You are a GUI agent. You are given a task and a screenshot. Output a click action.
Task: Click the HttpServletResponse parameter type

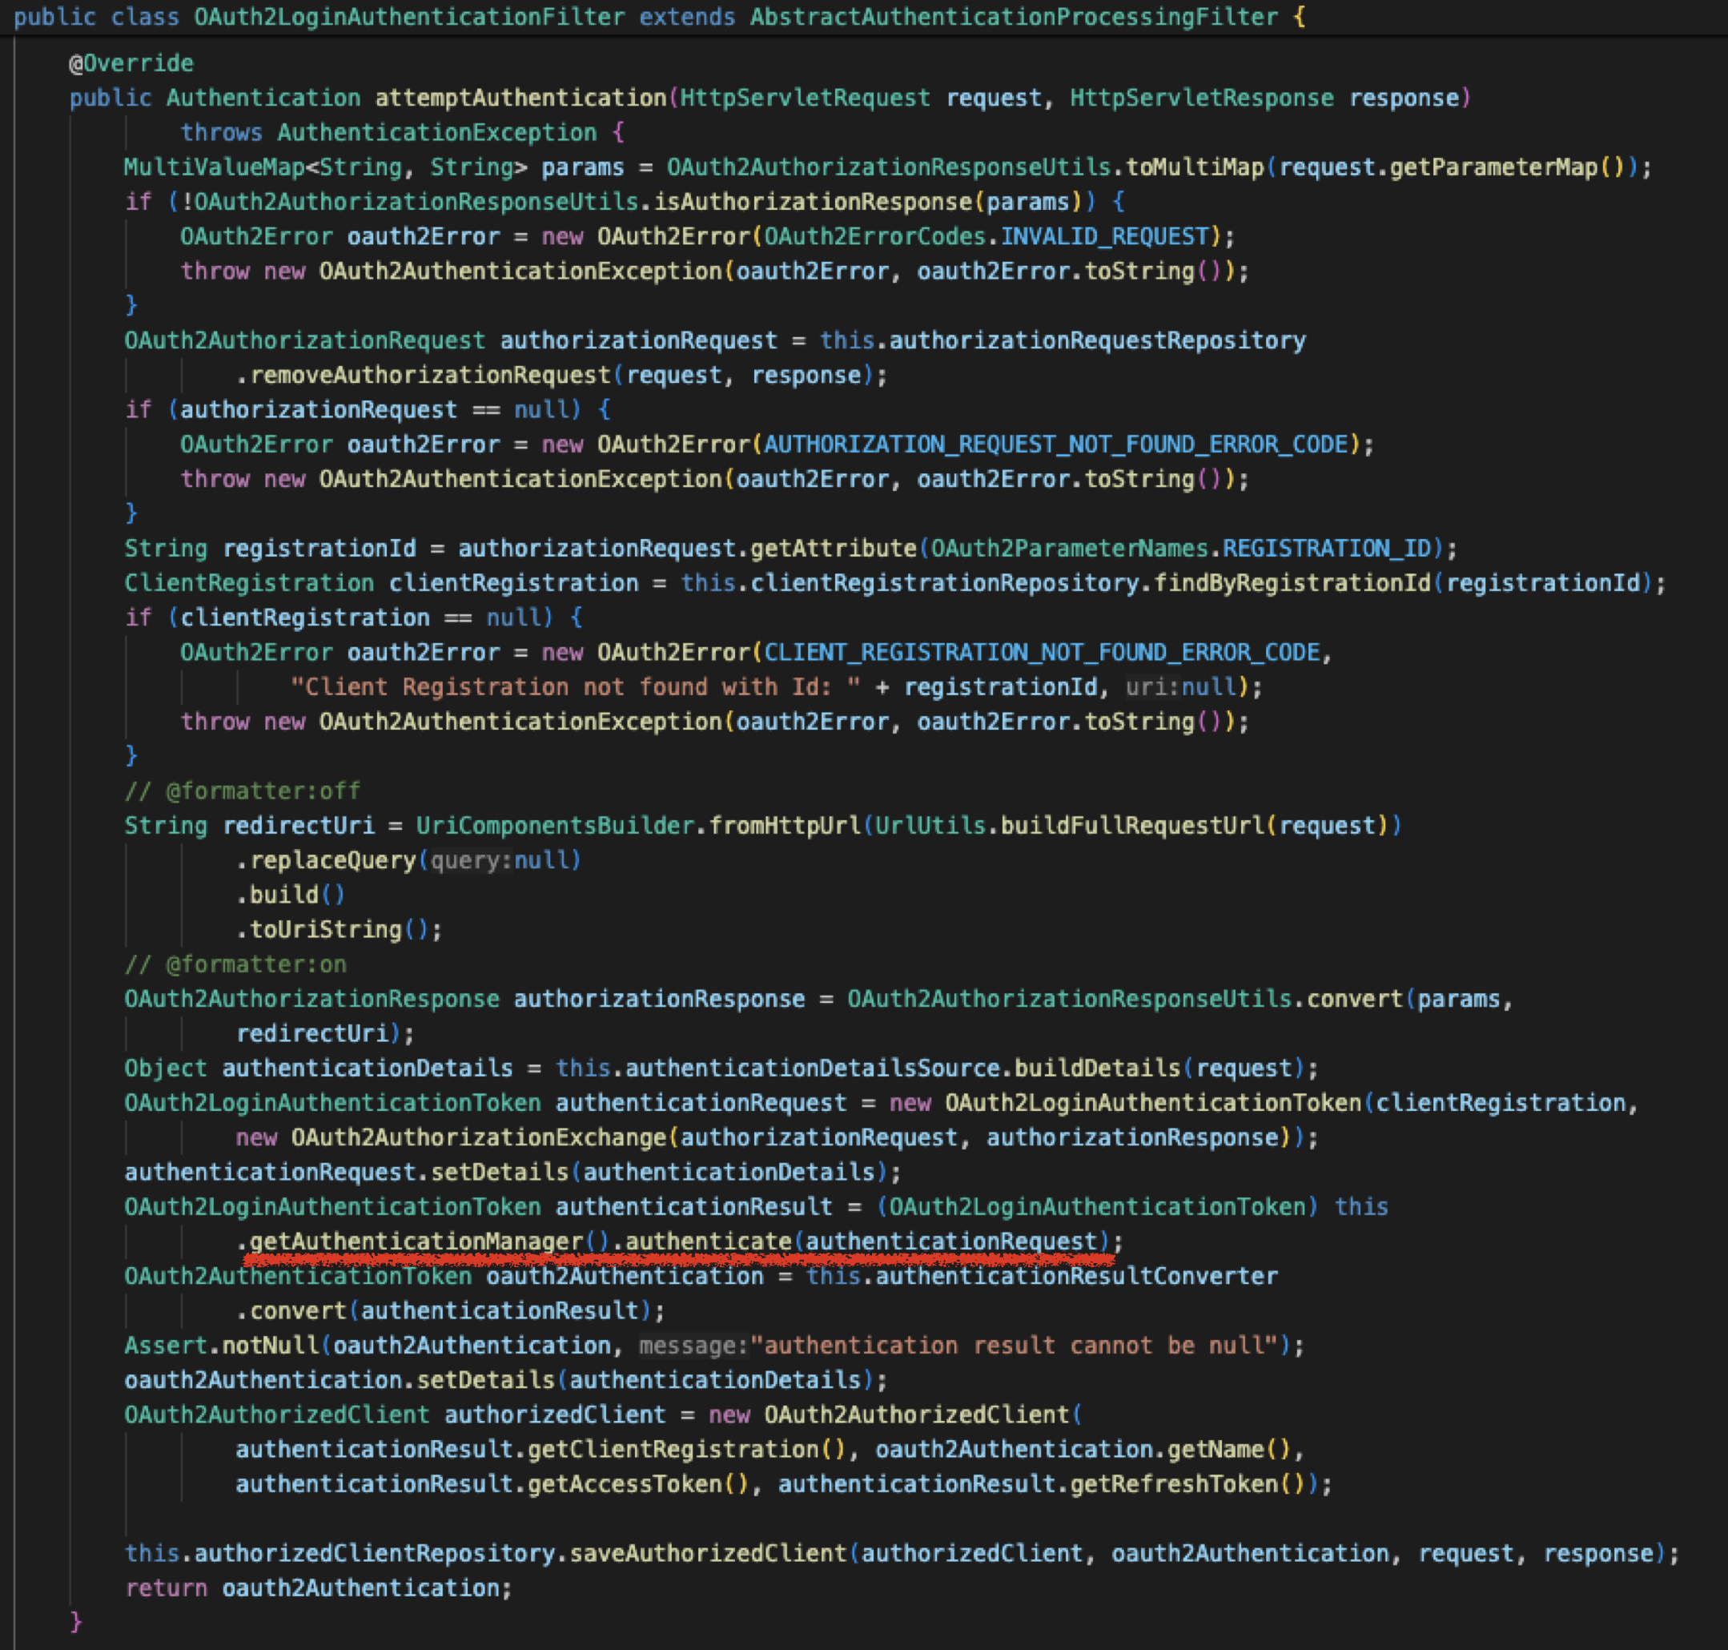click(x=1201, y=98)
